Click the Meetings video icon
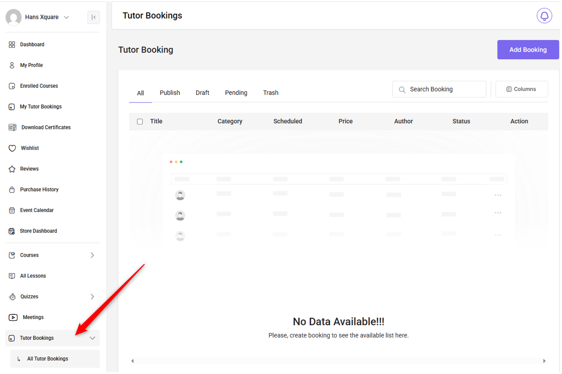 click(x=13, y=318)
